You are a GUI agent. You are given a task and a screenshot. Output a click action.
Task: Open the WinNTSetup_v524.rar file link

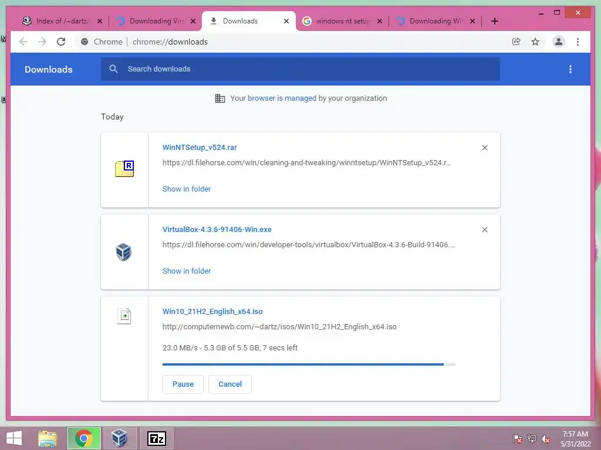200,148
